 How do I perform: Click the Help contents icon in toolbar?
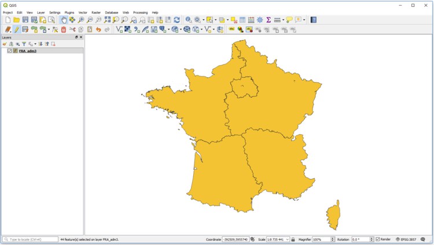(x=314, y=20)
